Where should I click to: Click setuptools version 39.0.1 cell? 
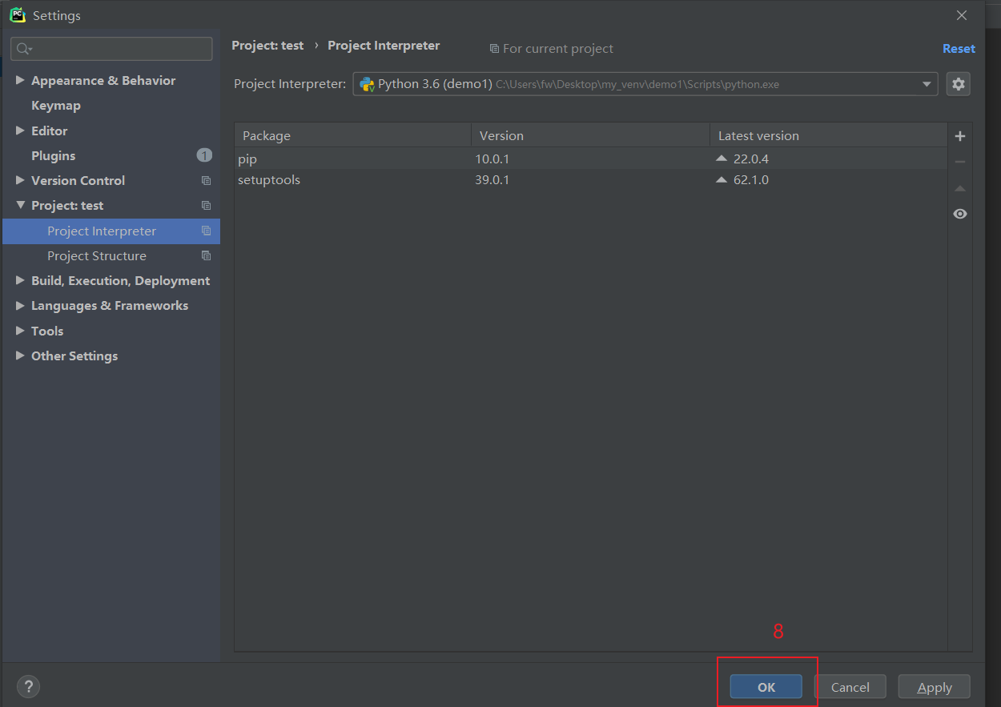(492, 179)
